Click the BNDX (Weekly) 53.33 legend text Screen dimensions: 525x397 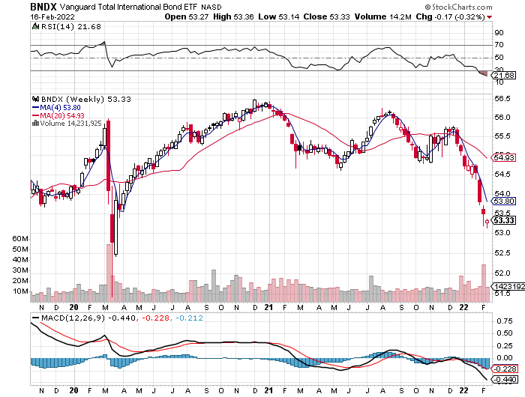coord(86,99)
